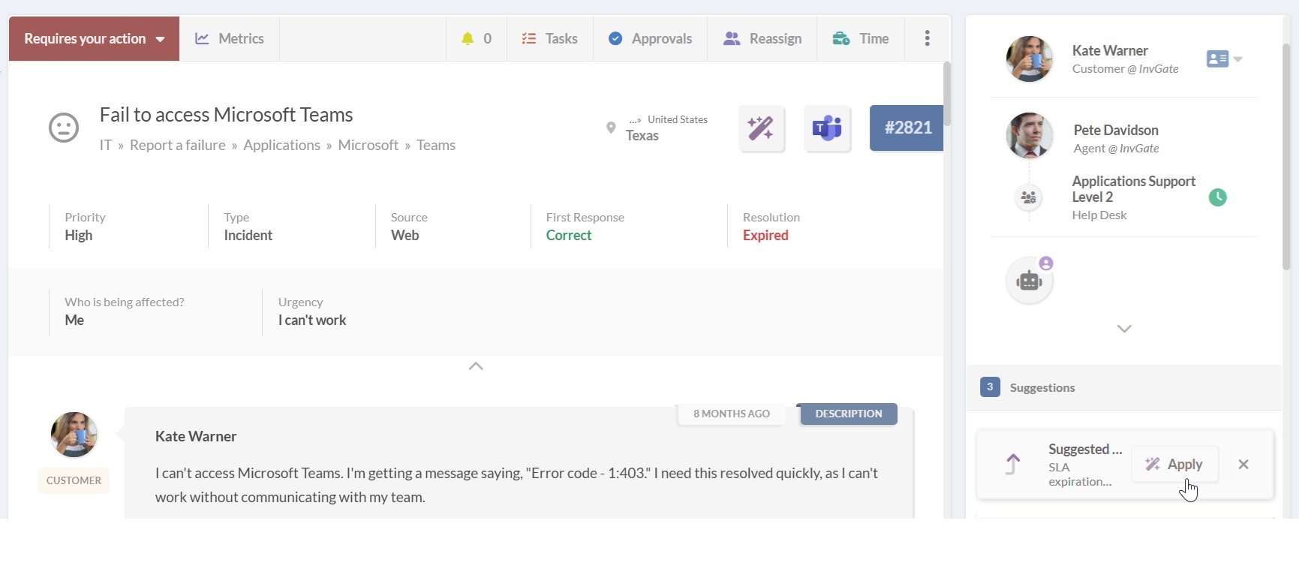1299x587 pixels.
Task: Click the CUSTOMER tag under the avatar
Action: tap(74, 480)
